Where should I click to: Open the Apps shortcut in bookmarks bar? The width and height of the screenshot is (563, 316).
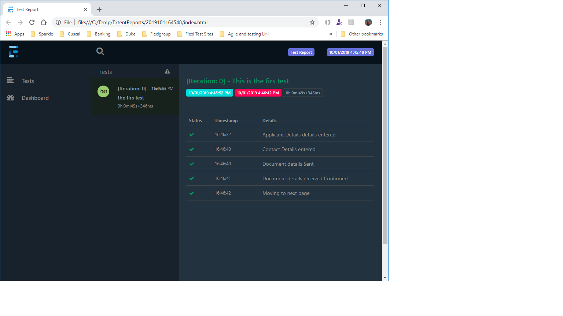(x=15, y=34)
